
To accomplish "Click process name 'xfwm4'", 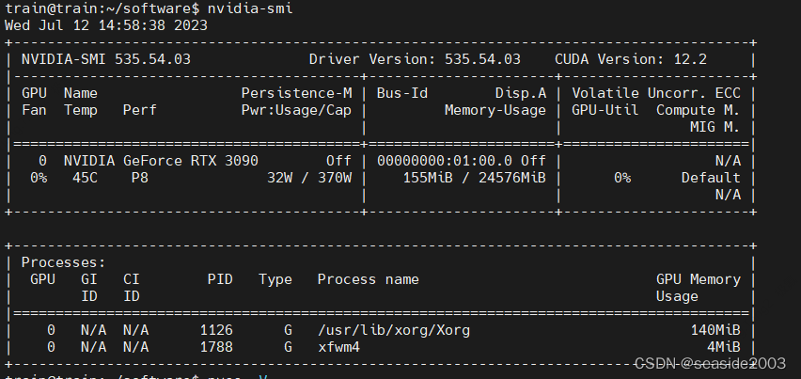I will (338, 347).
